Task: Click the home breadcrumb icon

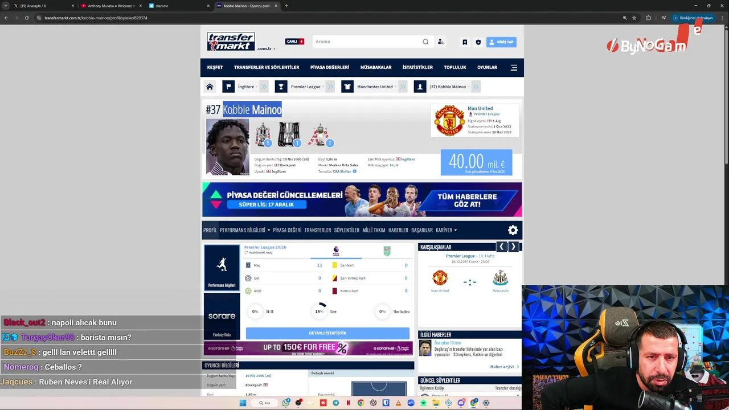Action: (x=210, y=87)
